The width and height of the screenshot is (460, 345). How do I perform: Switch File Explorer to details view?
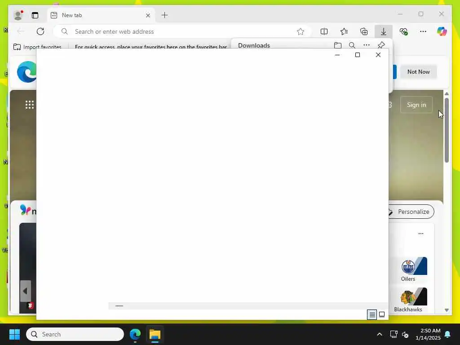point(372,315)
